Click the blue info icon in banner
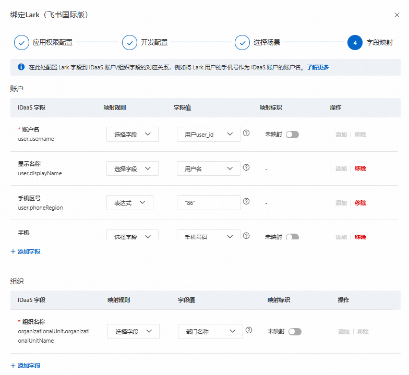Screen dimensions: 409x375 click(21, 67)
